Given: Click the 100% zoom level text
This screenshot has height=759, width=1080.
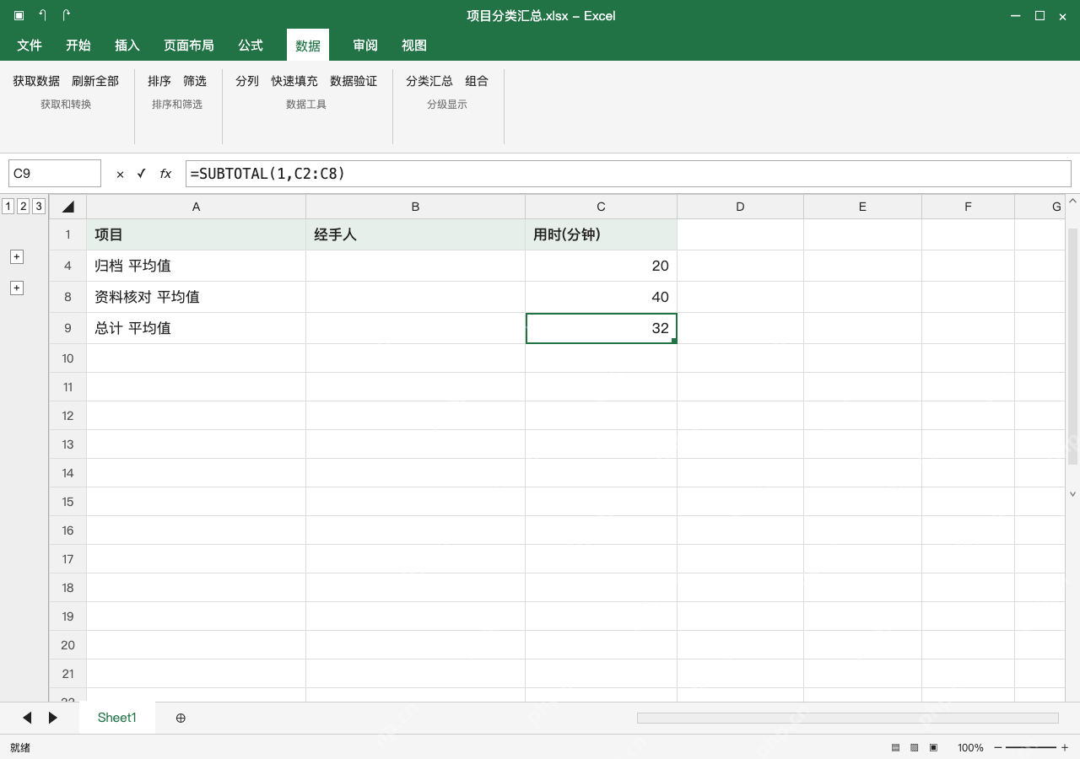Looking at the screenshot, I should click(x=970, y=747).
